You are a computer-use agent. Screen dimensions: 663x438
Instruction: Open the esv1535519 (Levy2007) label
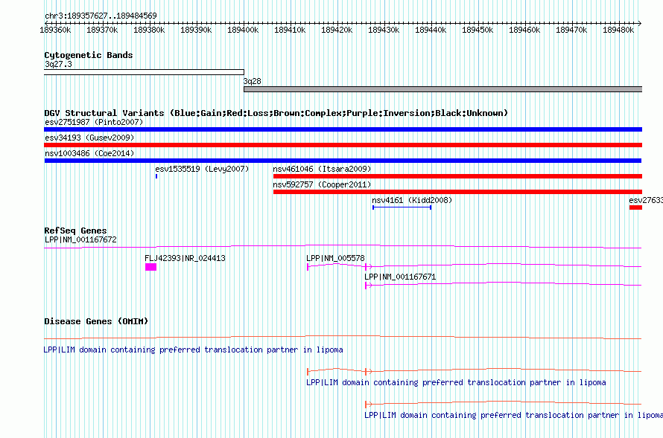tap(202, 169)
